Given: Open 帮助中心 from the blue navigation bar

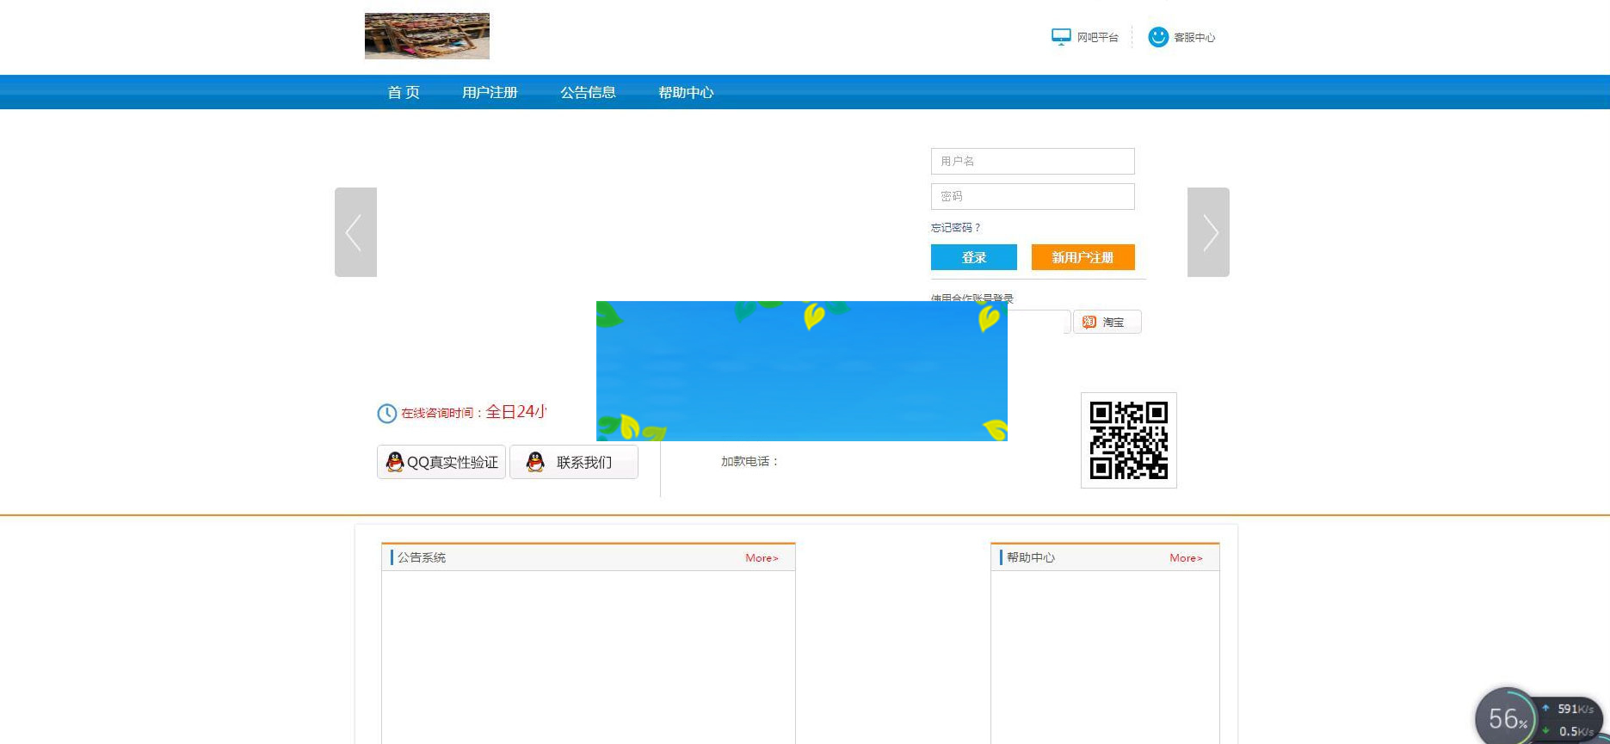Looking at the screenshot, I should point(686,92).
